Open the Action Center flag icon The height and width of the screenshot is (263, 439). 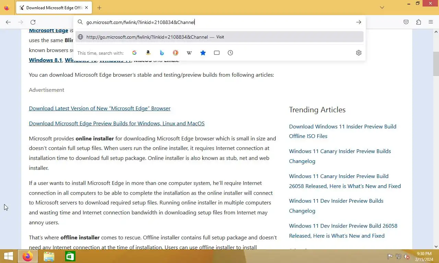click(x=390, y=256)
